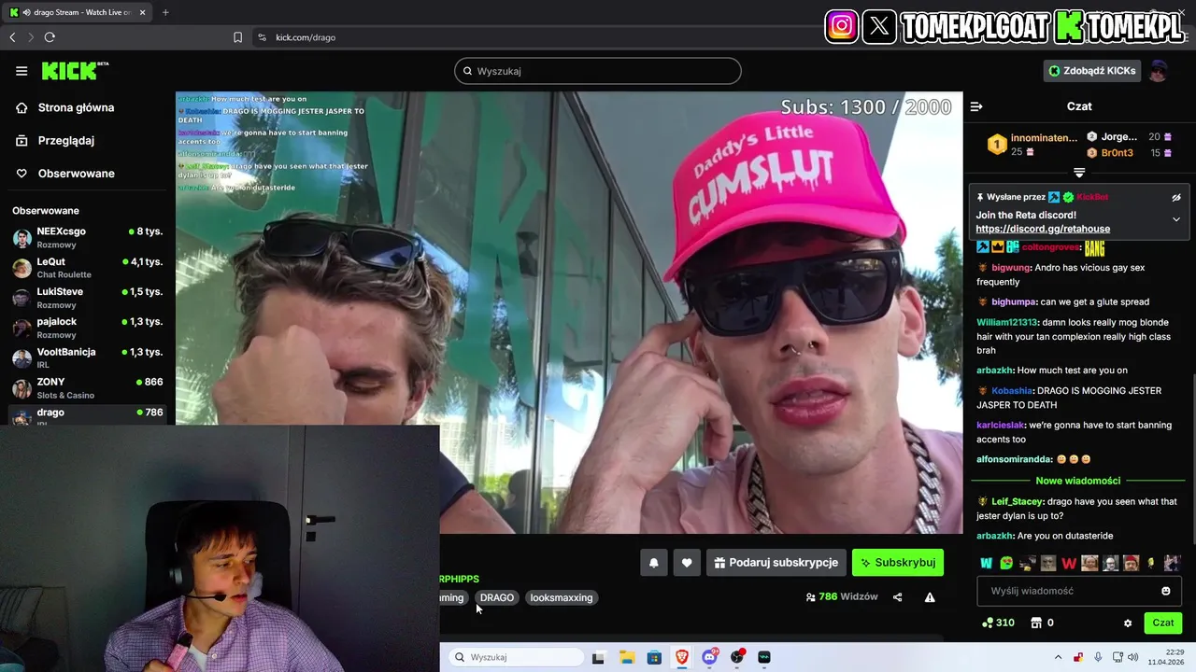The image size is (1196, 672).
Task: Click the bookmark icon in address bar
Action: [x=237, y=37]
